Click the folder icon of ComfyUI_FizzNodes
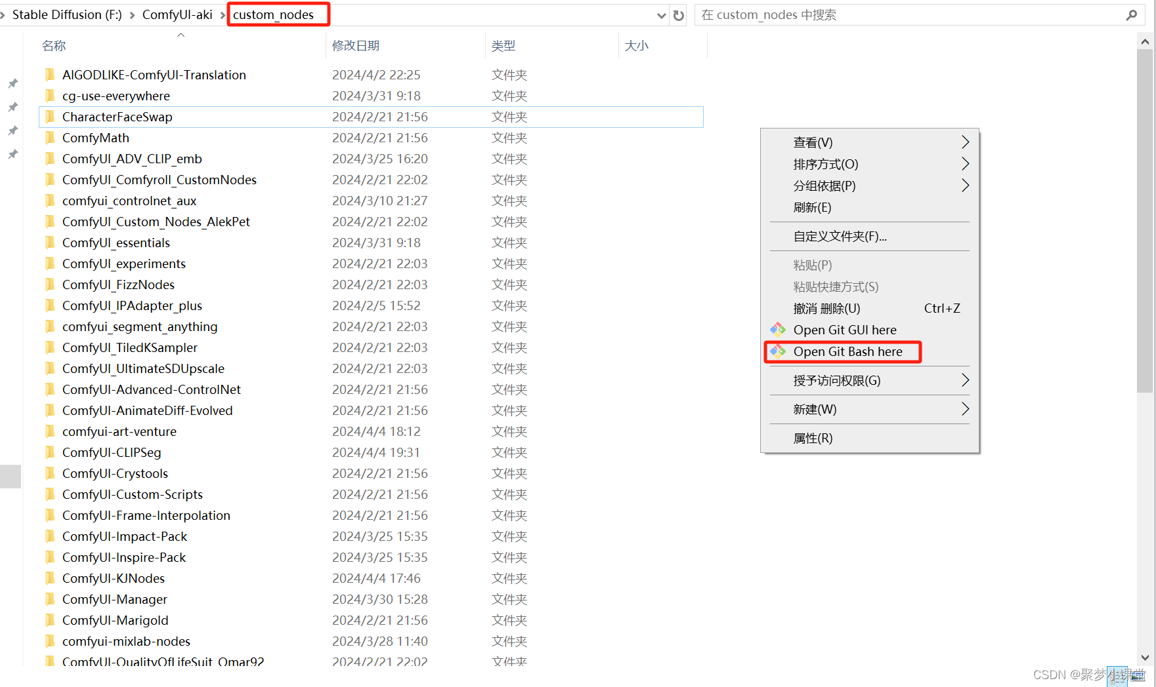1156x687 pixels. (50, 285)
